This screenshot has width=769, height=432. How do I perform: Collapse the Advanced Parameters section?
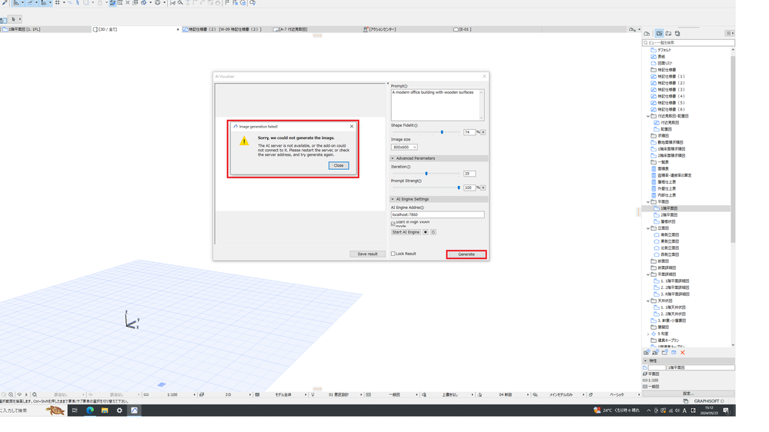point(393,158)
